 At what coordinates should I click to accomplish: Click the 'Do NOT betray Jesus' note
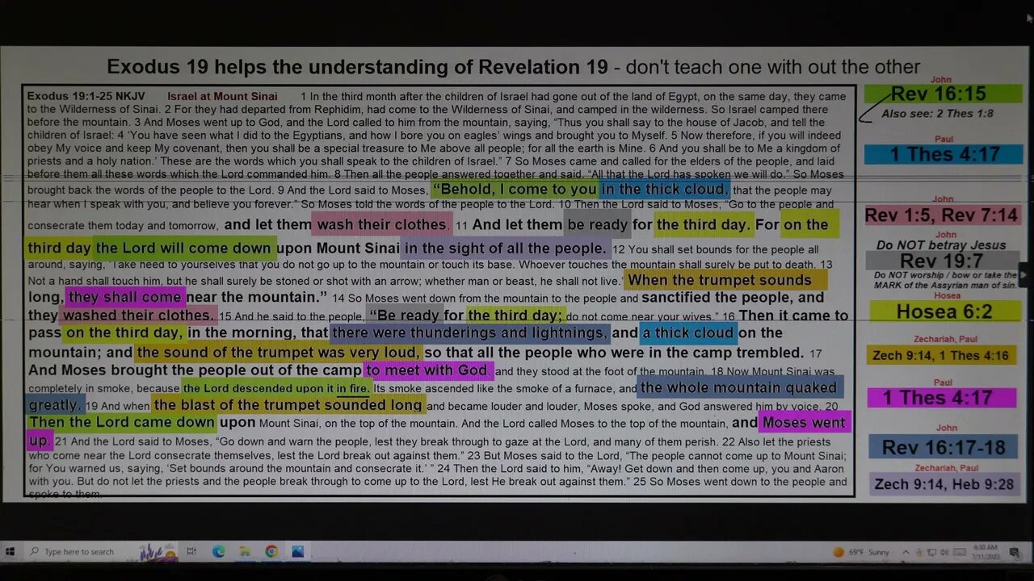(x=941, y=245)
